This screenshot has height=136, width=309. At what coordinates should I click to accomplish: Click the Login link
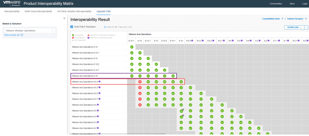[x=305, y=4]
